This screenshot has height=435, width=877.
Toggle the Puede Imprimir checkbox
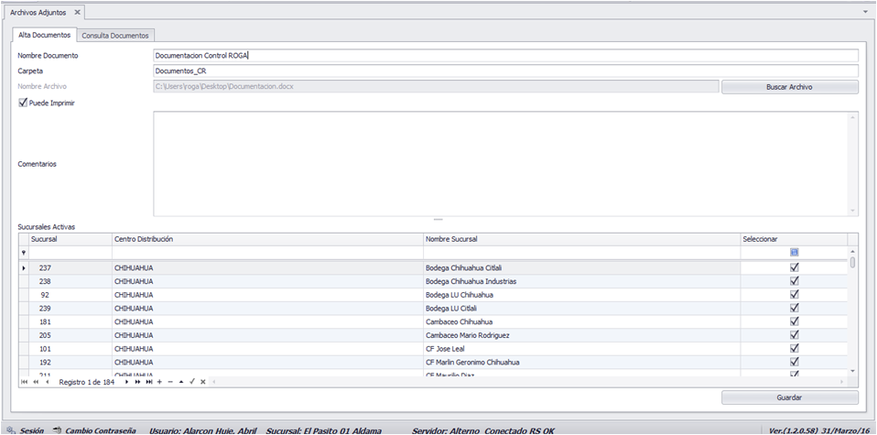point(23,103)
